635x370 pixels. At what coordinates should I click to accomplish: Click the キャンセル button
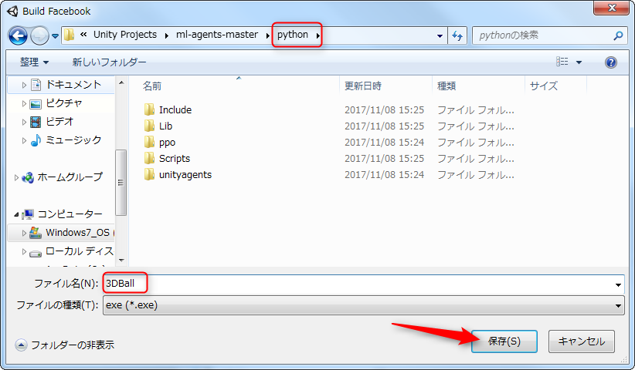pos(582,341)
